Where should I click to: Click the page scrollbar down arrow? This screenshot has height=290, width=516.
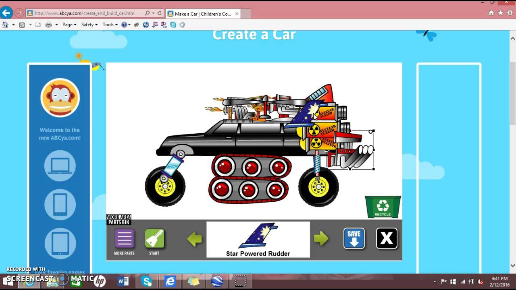pyautogui.click(x=513, y=265)
